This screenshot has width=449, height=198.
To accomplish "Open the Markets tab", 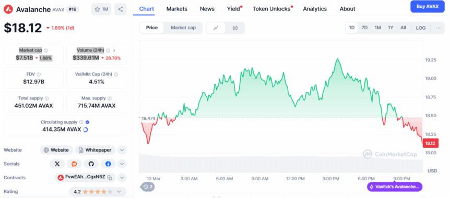I will tap(176, 9).
